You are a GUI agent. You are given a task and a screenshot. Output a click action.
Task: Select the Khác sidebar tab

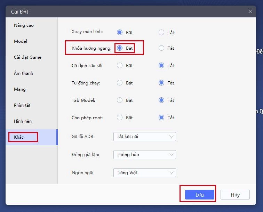19,137
